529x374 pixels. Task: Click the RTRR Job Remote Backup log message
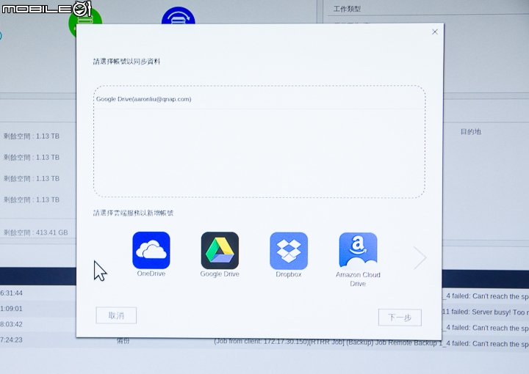[x=371, y=343]
